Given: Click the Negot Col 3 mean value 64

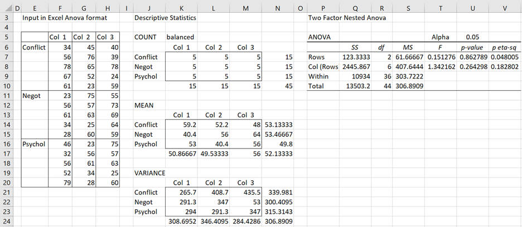Looking at the screenshot, I should (246, 135).
